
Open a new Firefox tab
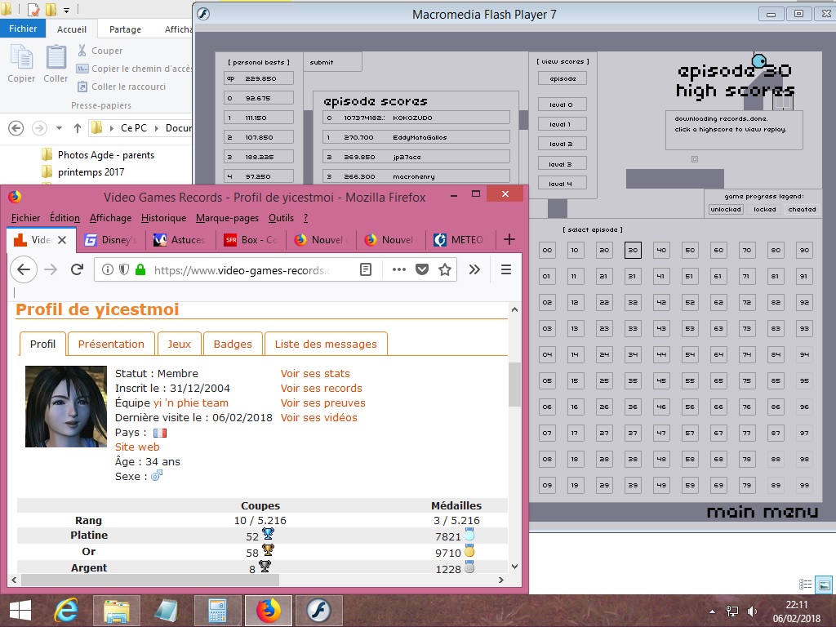(509, 239)
